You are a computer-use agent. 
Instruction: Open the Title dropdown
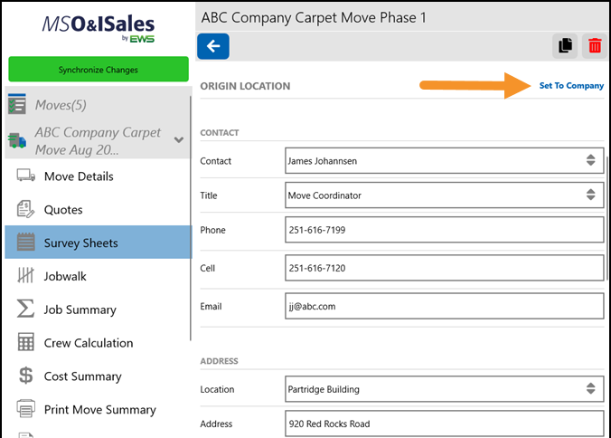tap(589, 195)
